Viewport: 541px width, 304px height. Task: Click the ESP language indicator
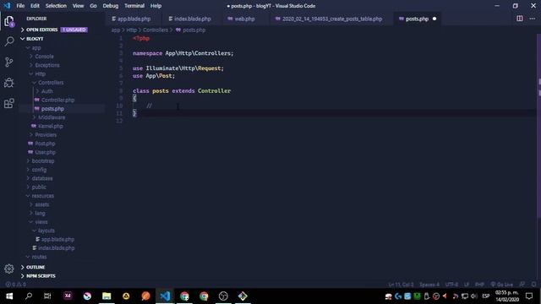[x=486, y=296]
